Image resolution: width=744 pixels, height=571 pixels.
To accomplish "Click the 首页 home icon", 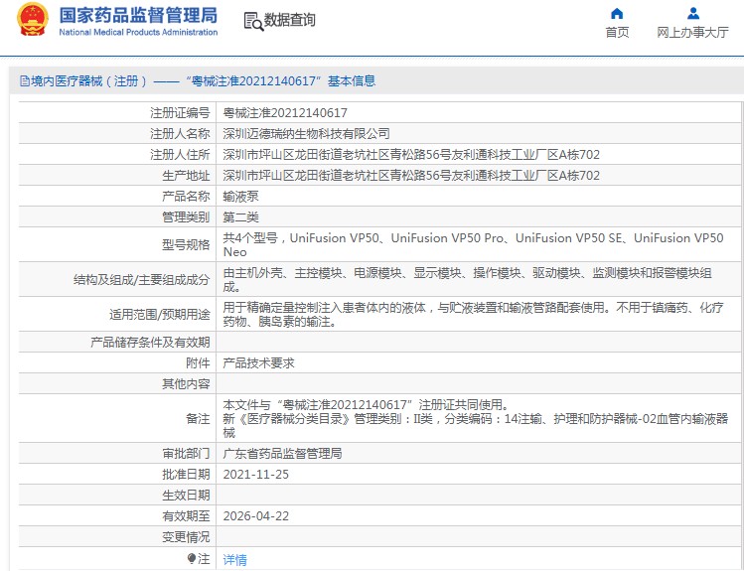I will pyautogui.click(x=617, y=13).
